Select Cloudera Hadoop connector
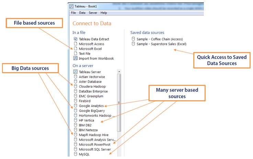This screenshot has height=159, width=253. [92, 87]
